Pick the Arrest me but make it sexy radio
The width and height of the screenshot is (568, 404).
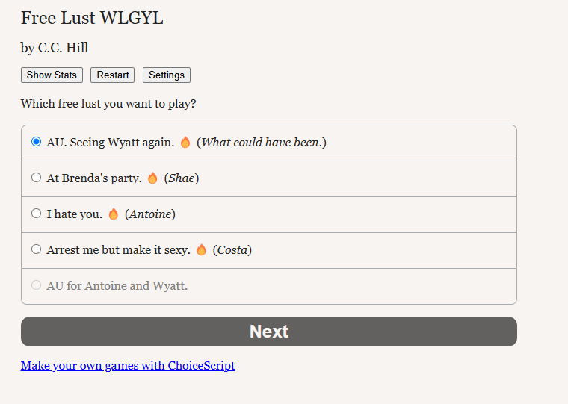36,249
